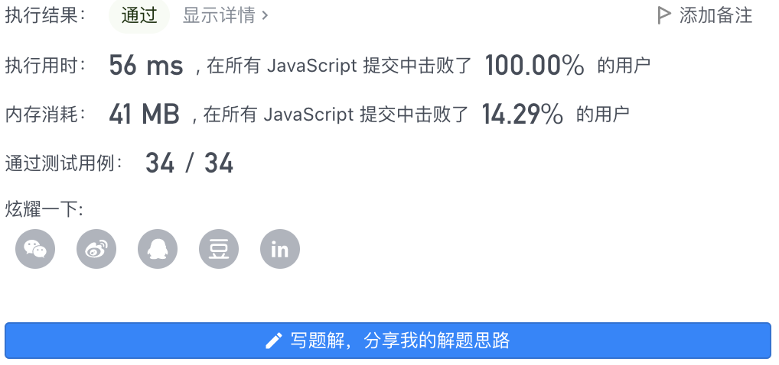Click the 14.29% memory percentile

(x=522, y=115)
